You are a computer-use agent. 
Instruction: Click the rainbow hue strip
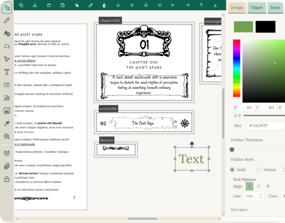(x=237, y=68)
